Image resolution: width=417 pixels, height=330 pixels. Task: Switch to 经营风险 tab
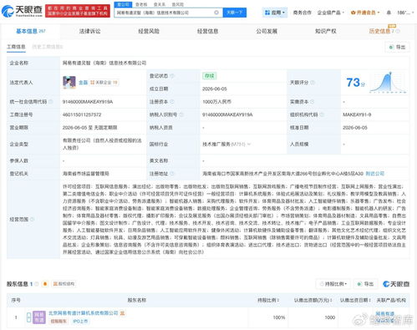pos(149,31)
